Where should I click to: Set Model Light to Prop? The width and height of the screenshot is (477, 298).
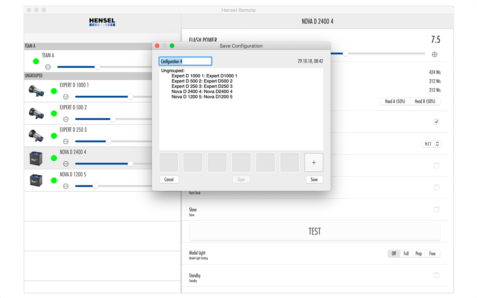tap(418, 254)
